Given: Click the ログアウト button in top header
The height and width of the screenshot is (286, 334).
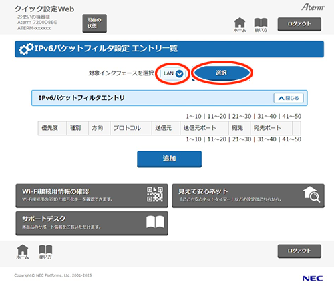Looking at the screenshot, I should pos(299,24).
